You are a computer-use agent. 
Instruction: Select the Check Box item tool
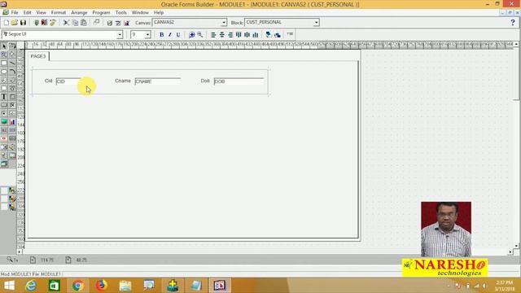(x=12, y=105)
